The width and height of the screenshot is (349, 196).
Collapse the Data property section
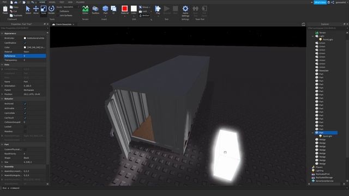point(2,64)
